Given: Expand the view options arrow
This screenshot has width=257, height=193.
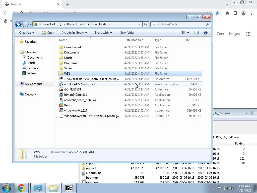Looking at the screenshot, I should (x=188, y=33).
